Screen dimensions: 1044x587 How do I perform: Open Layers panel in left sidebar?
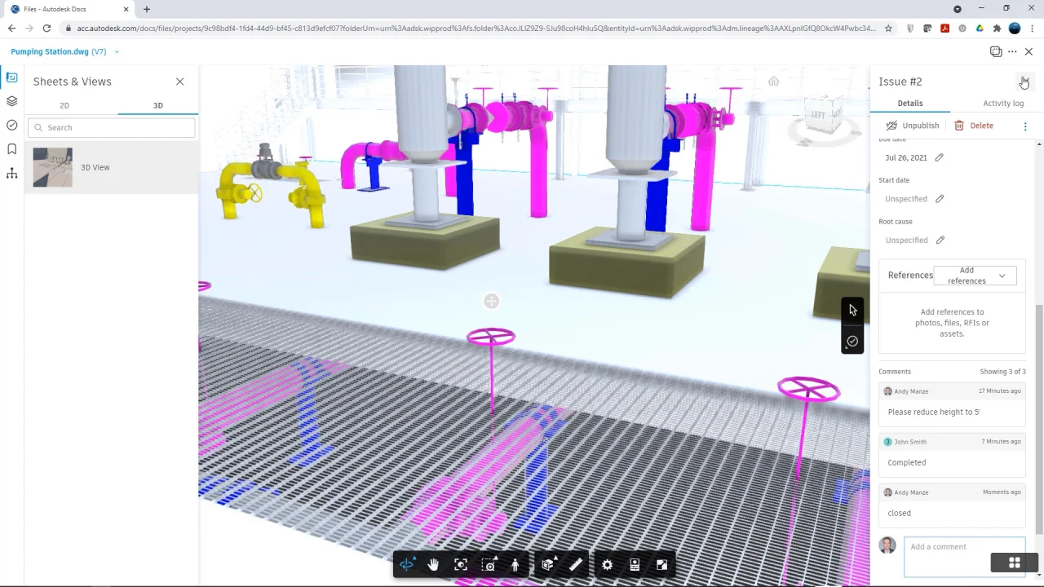point(11,101)
